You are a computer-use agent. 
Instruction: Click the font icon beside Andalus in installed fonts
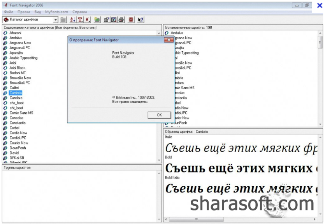coord(167,33)
